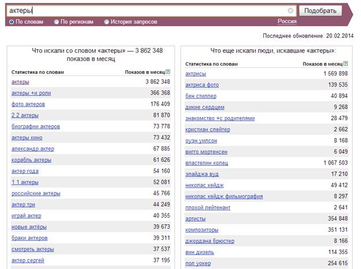Open help icon beside left Показов в месяц
The image size is (361, 269).
(x=168, y=72)
